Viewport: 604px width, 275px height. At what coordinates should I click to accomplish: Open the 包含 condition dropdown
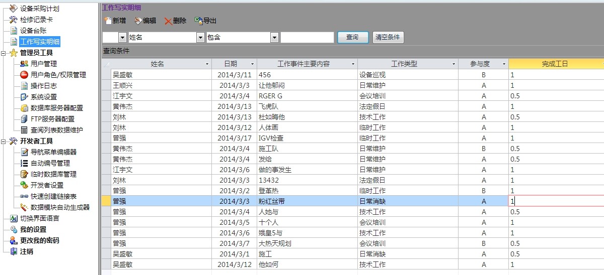click(274, 38)
